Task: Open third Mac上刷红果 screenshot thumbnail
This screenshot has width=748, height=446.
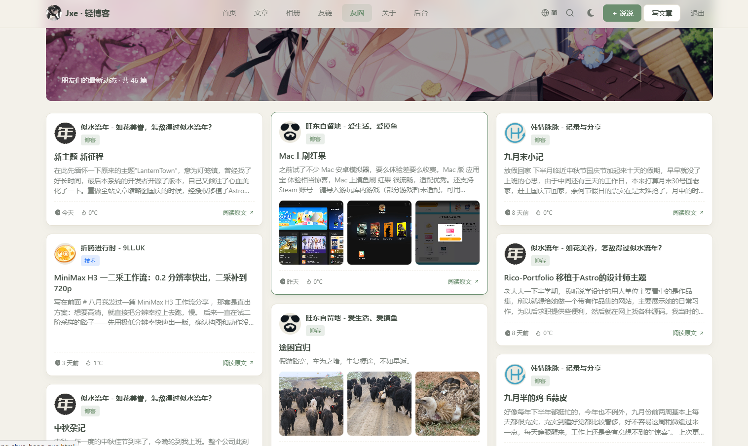Action: pos(448,233)
